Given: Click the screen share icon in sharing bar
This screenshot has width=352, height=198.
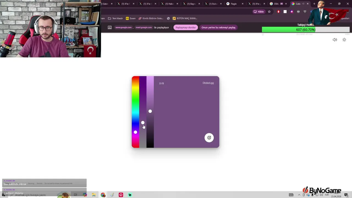Looking at the screenshot, I should click(110, 28).
